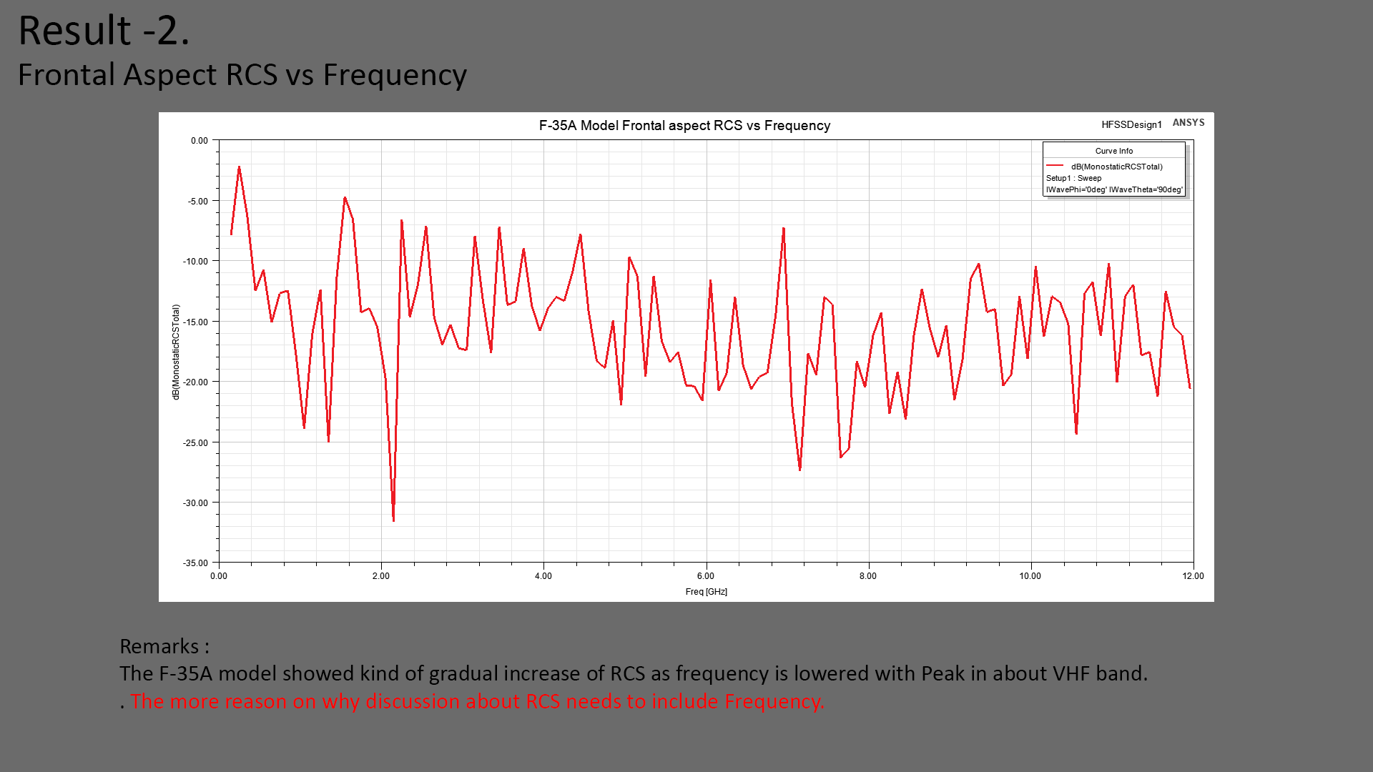The width and height of the screenshot is (1373, 772).
Task: Click 'Setup1 : Sweep' legend text
Action: (1073, 178)
